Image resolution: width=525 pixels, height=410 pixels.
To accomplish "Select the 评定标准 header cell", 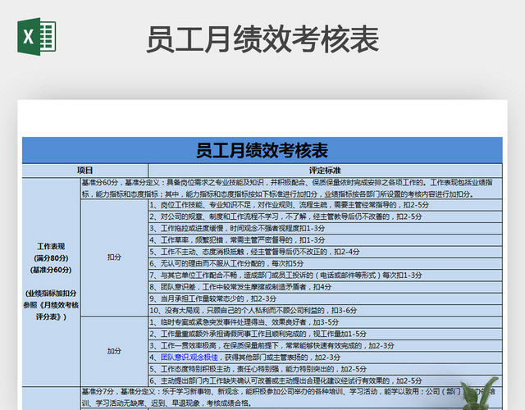I will (325, 171).
